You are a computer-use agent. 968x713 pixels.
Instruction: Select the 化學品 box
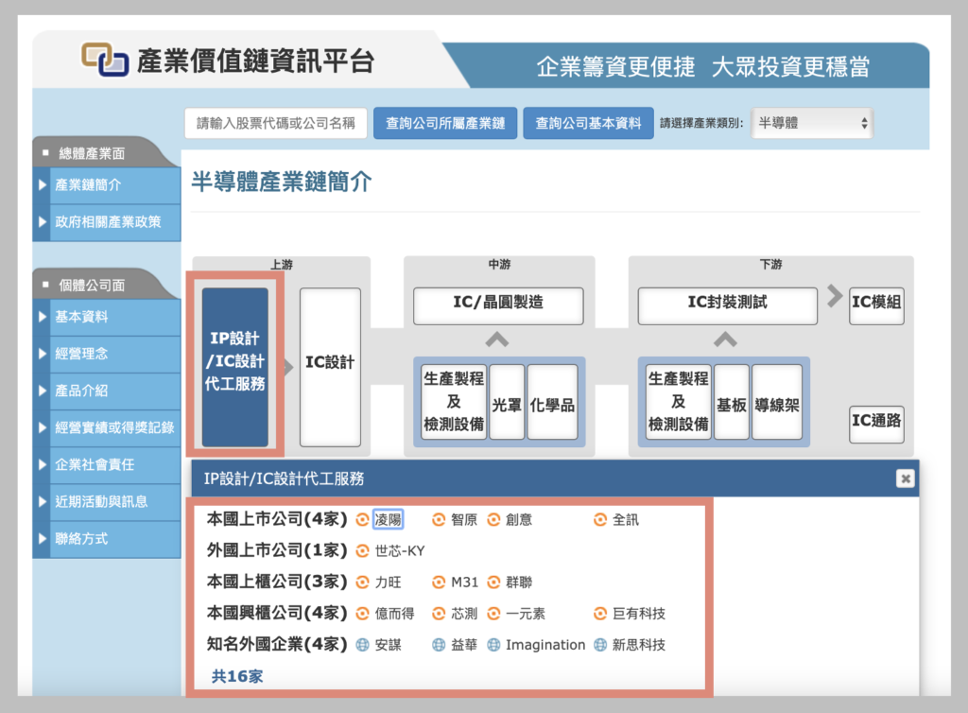(x=552, y=402)
